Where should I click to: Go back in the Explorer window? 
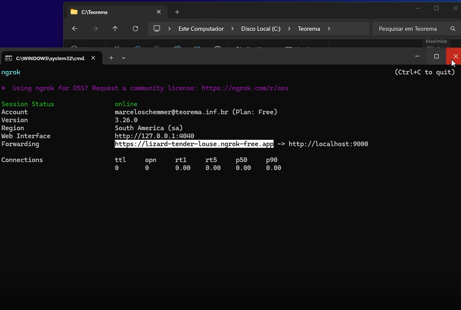click(x=75, y=28)
